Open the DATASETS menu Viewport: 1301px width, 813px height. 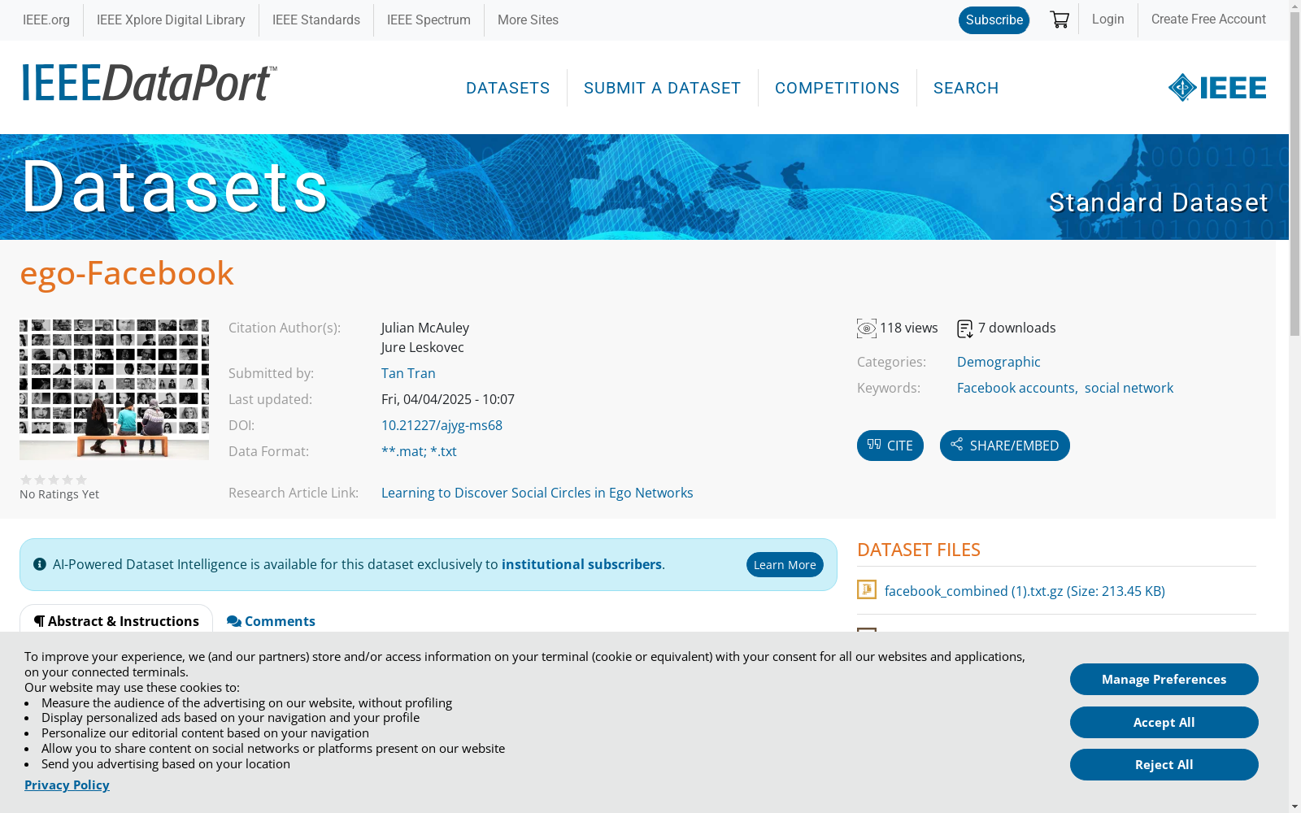point(508,88)
